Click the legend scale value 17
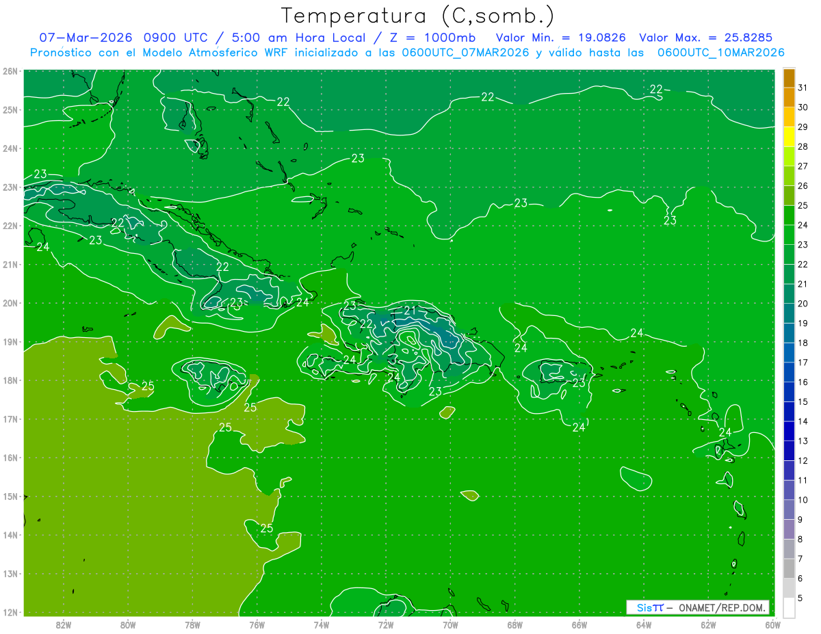Screen dimensions: 821x634 [803, 362]
